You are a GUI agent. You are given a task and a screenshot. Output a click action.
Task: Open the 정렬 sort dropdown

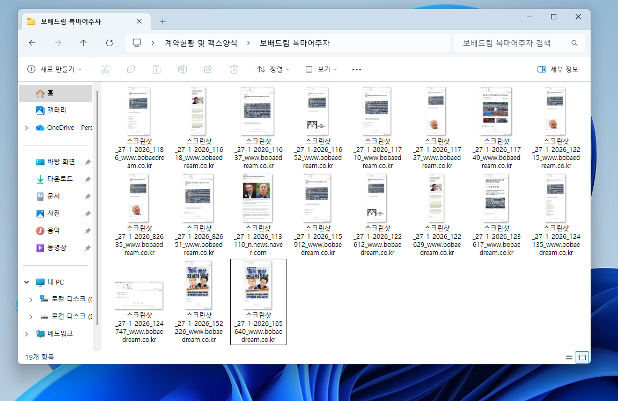[x=273, y=69]
